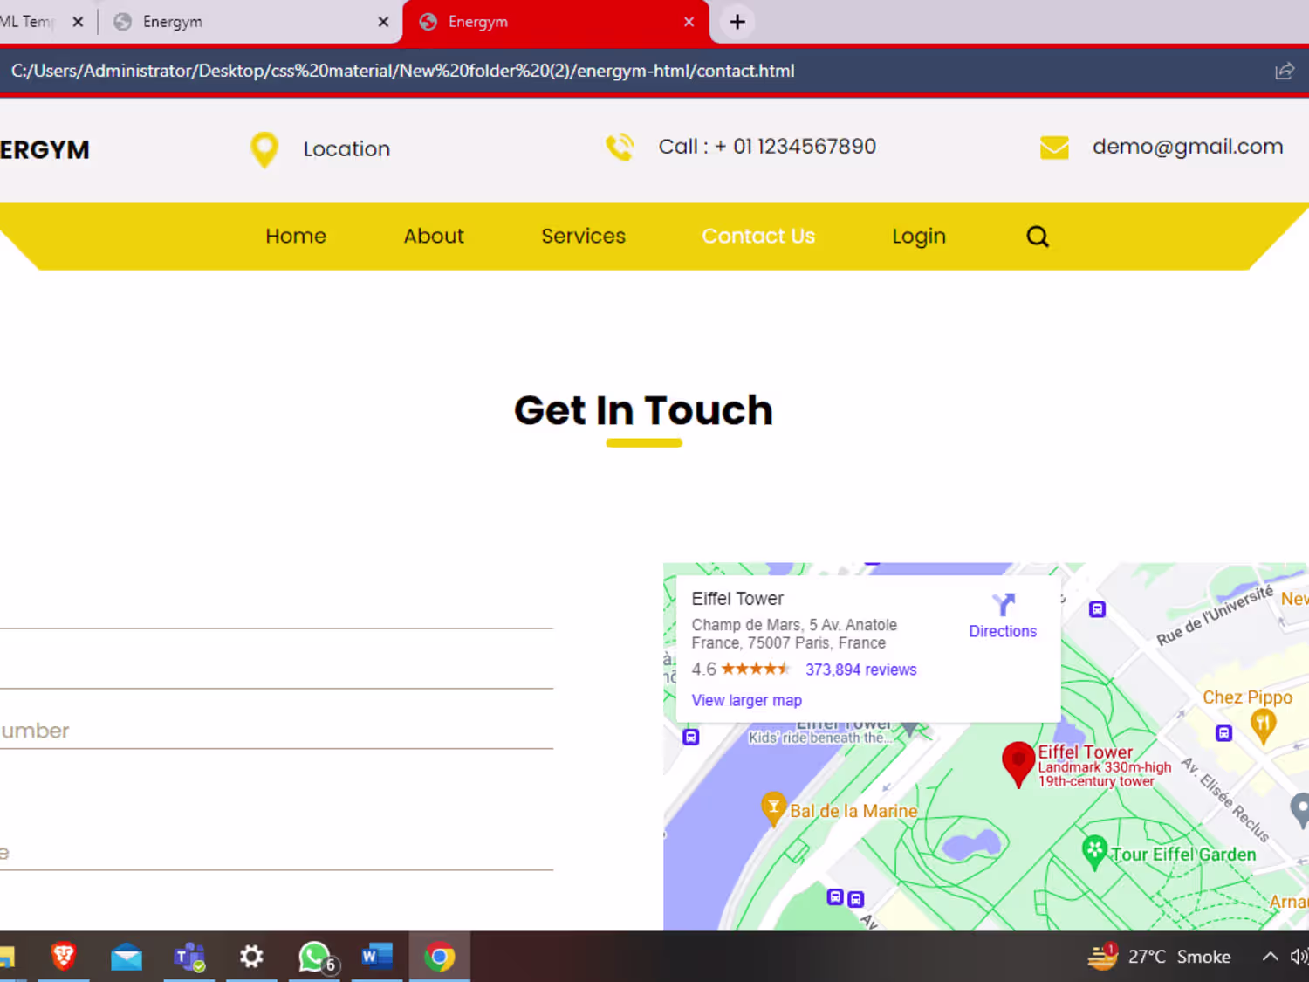Click the yellow envelope email icon
The image size is (1309, 982).
(x=1054, y=148)
